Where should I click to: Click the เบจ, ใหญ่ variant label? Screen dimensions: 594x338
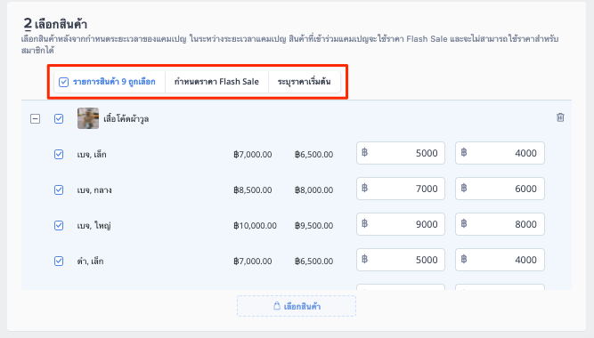pos(94,226)
